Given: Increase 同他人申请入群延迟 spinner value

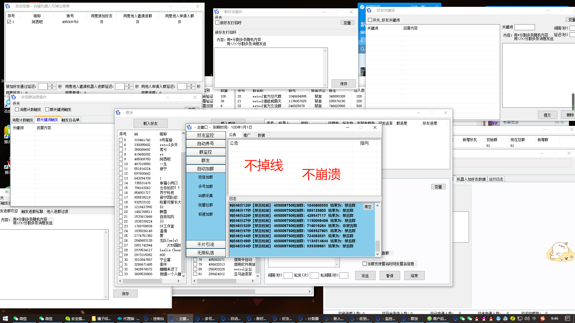Looking at the screenshot, I should pyautogui.click(x=191, y=85).
